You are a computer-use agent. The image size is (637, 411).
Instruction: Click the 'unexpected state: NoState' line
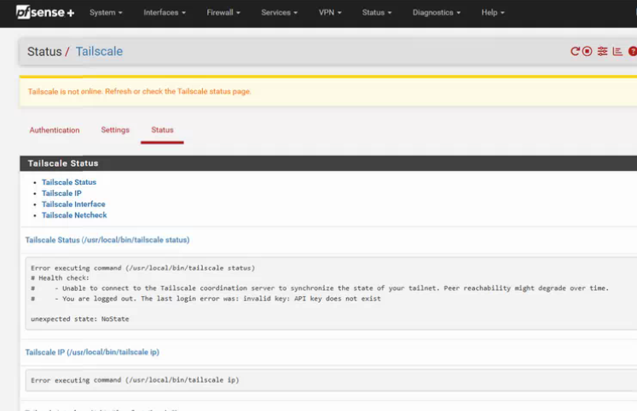[79, 319]
